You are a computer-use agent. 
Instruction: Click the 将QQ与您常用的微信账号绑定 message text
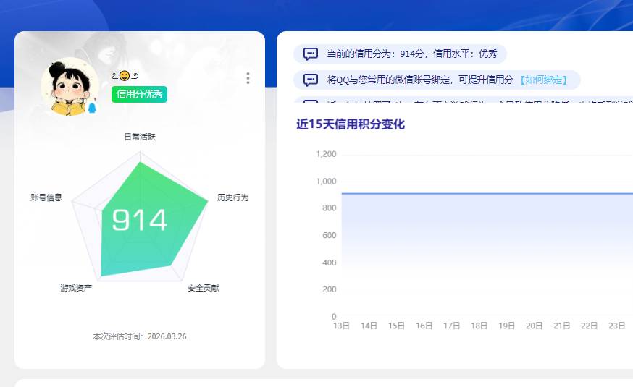(420, 80)
